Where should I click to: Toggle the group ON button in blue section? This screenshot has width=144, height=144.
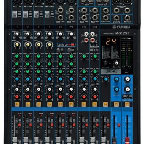(x=116, y=104)
